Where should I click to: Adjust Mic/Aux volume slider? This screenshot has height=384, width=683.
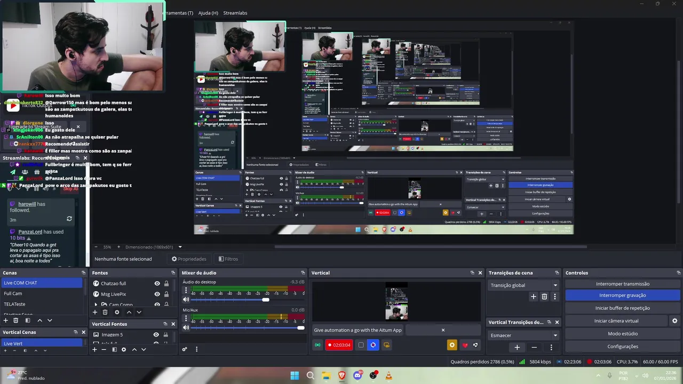[x=248, y=327]
